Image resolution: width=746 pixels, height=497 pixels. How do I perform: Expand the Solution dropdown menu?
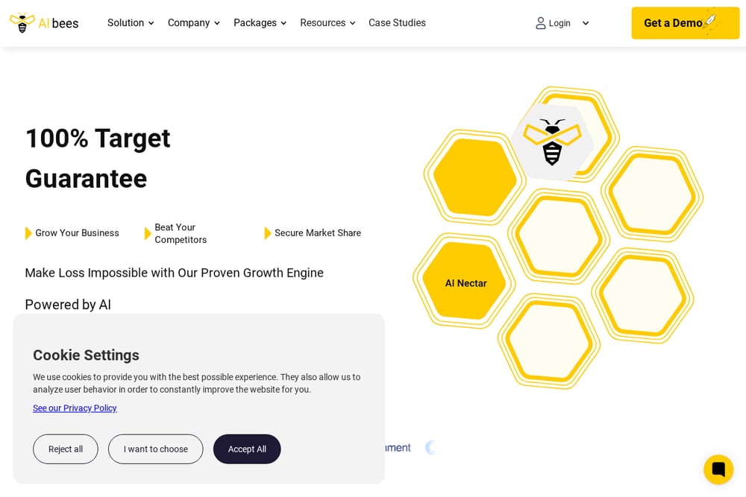tap(131, 23)
